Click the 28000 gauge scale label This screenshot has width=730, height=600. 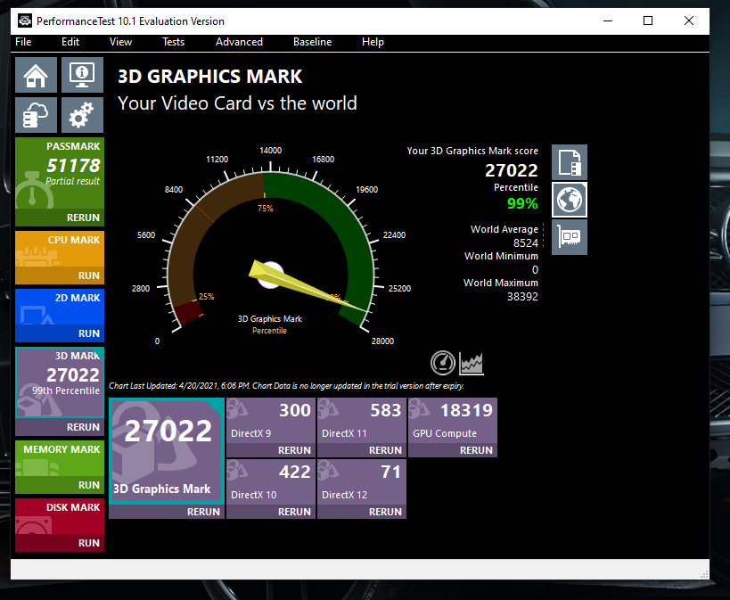pos(382,341)
